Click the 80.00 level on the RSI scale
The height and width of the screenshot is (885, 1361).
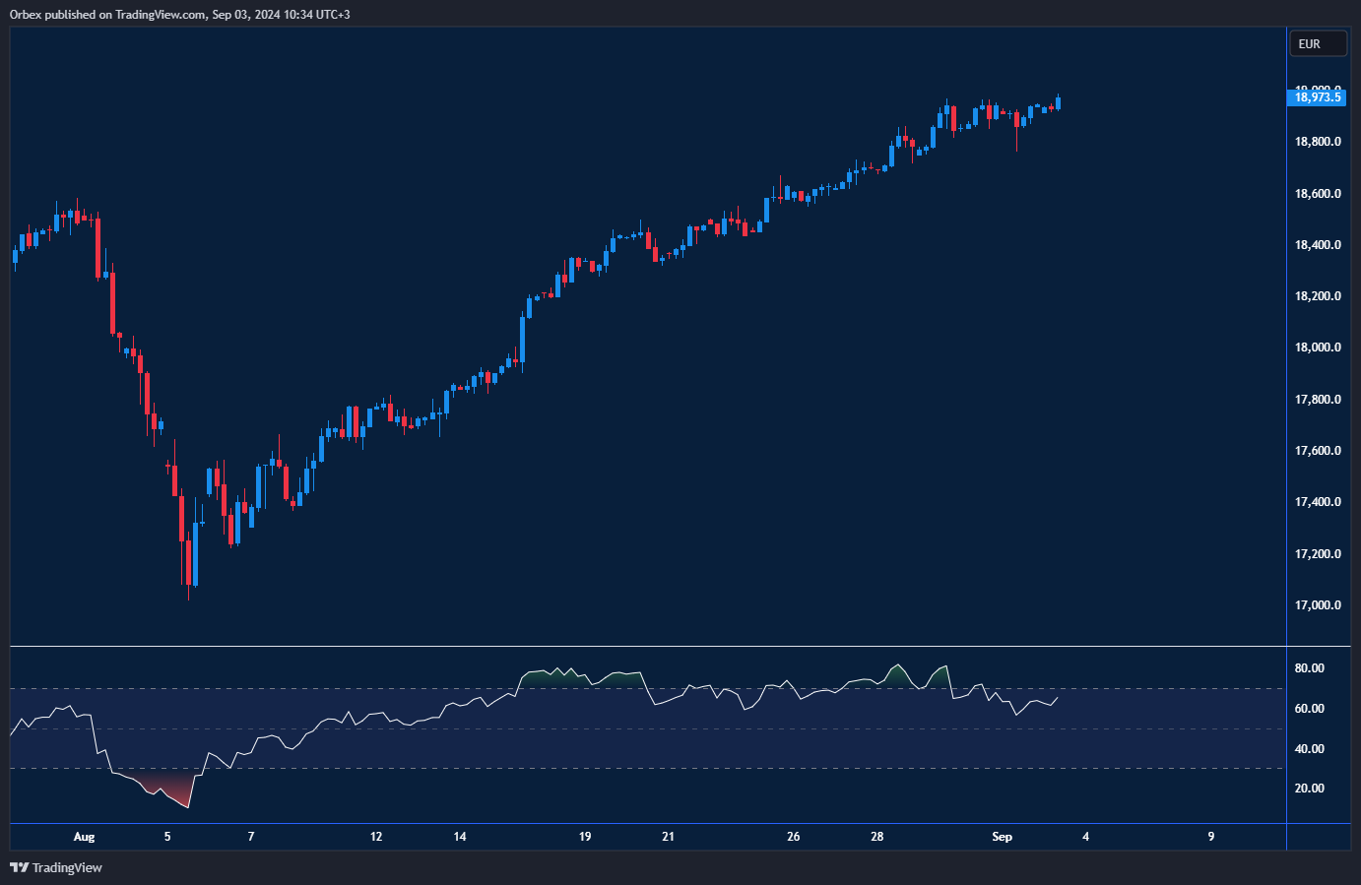click(x=1309, y=668)
